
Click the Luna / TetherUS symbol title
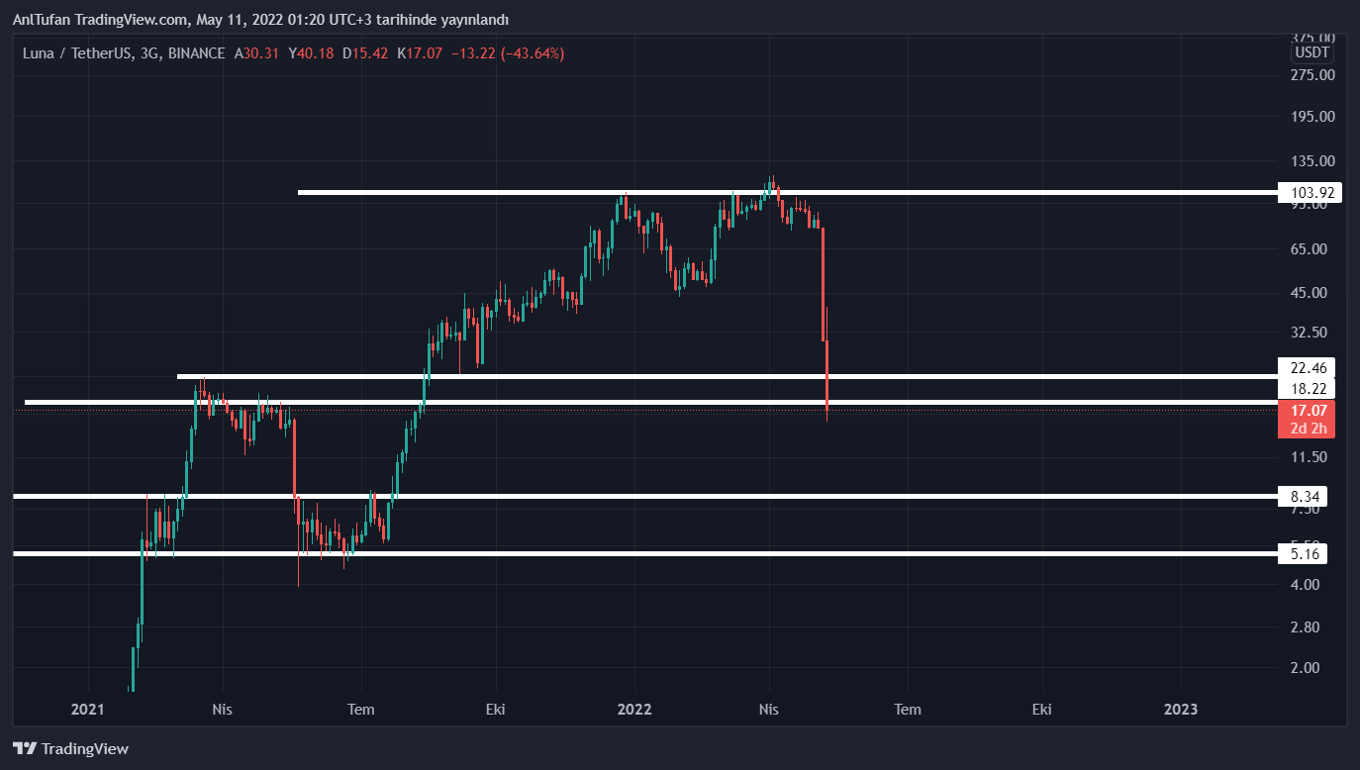coord(77,53)
